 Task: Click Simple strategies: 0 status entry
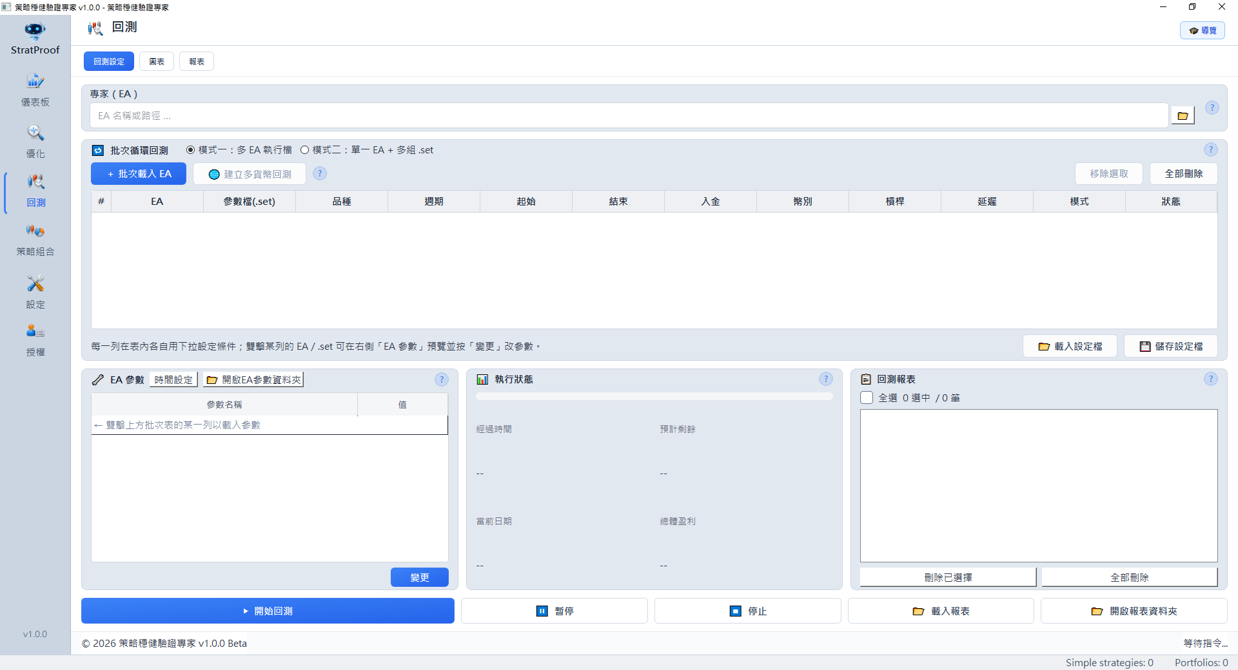(x=1109, y=662)
